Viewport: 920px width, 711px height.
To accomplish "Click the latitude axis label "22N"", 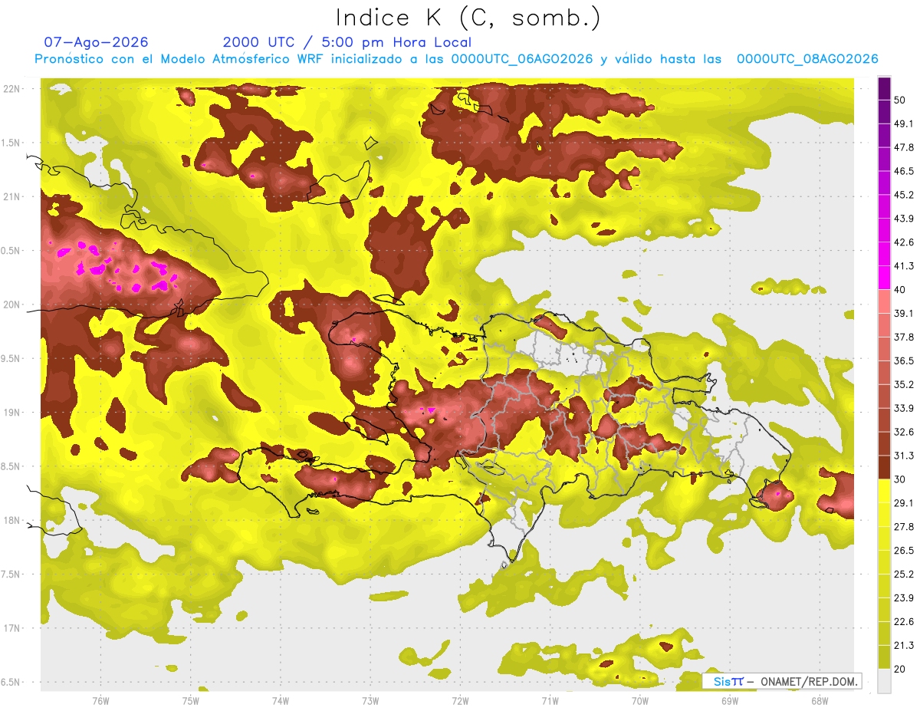I will tap(13, 89).
